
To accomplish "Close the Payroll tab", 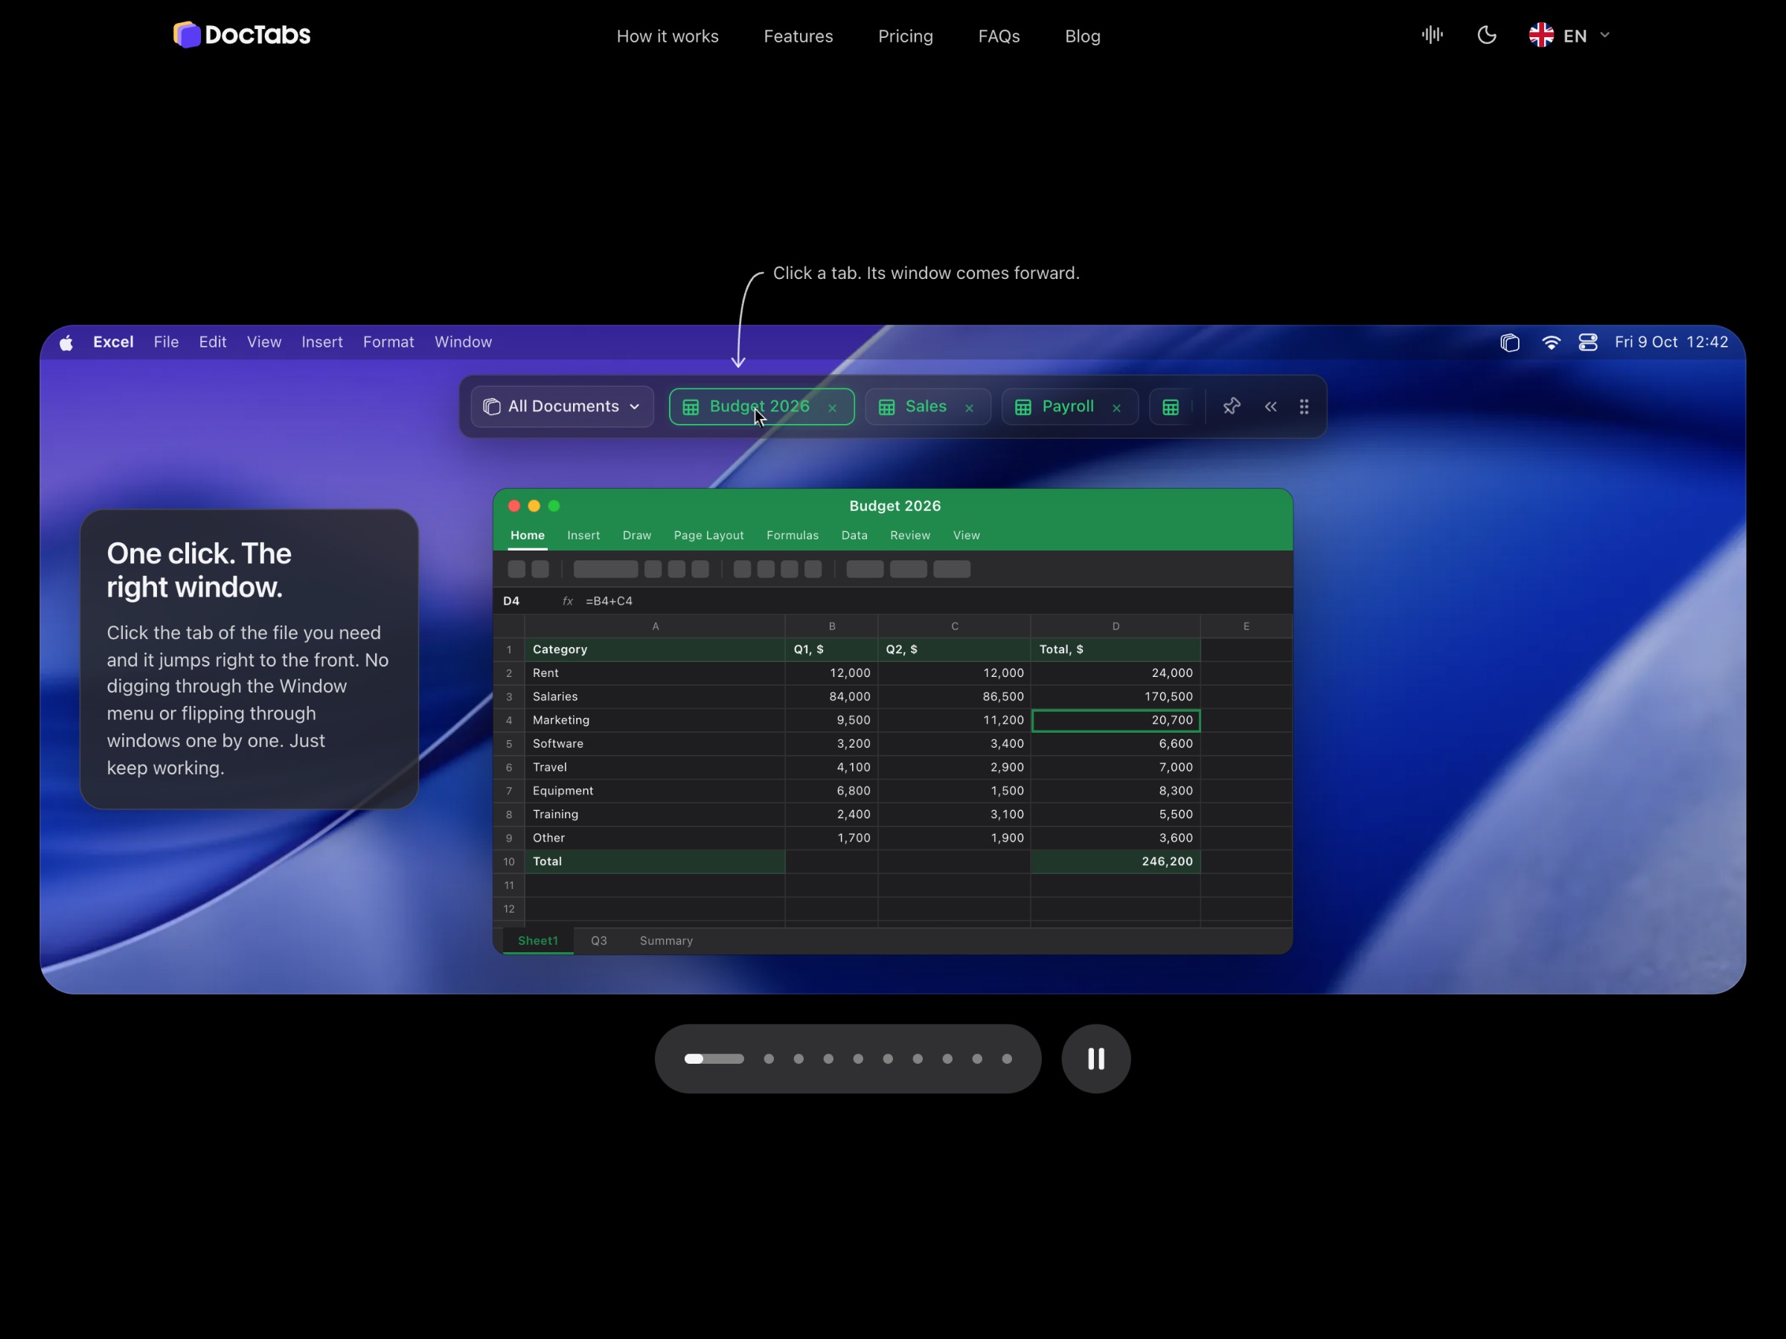I will (x=1117, y=408).
